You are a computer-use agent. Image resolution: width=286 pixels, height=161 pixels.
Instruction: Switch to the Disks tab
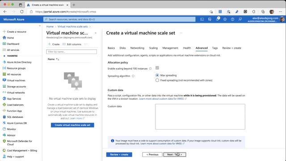[x=122, y=48]
